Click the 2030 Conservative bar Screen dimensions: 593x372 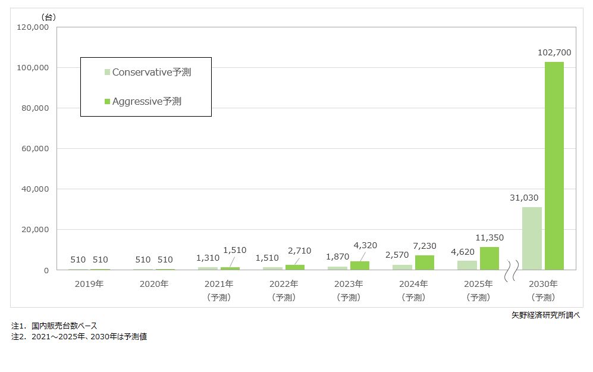[x=532, y=238]
